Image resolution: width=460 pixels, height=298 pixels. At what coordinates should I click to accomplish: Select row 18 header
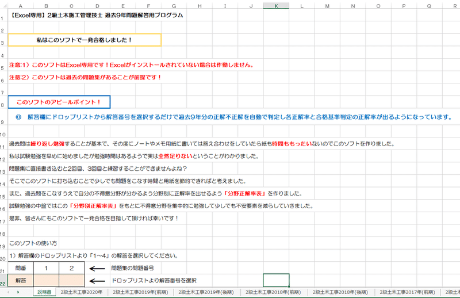click(3, 231)
